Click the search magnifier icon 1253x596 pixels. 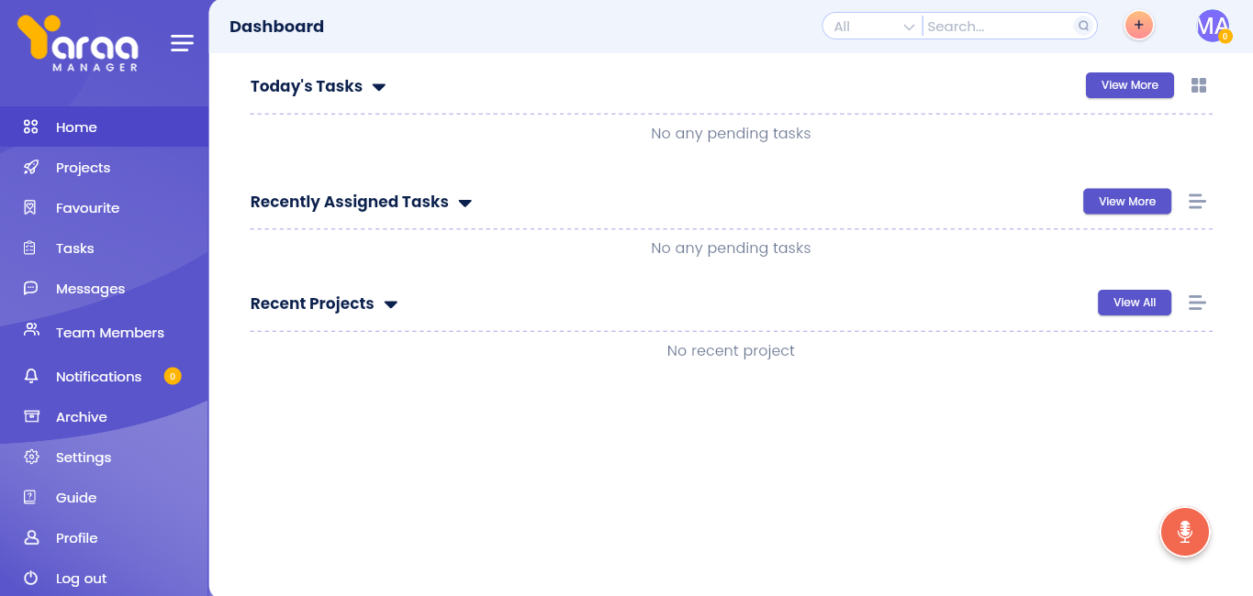click(x=1083, y=27)
